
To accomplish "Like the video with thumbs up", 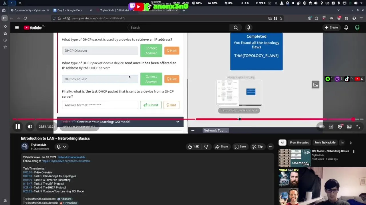I will tap(193, 147).
